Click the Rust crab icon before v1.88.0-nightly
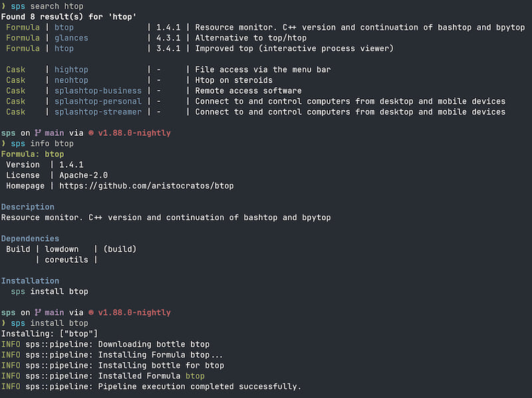This screenshot has width=532, height=398. tap(91, 133)
